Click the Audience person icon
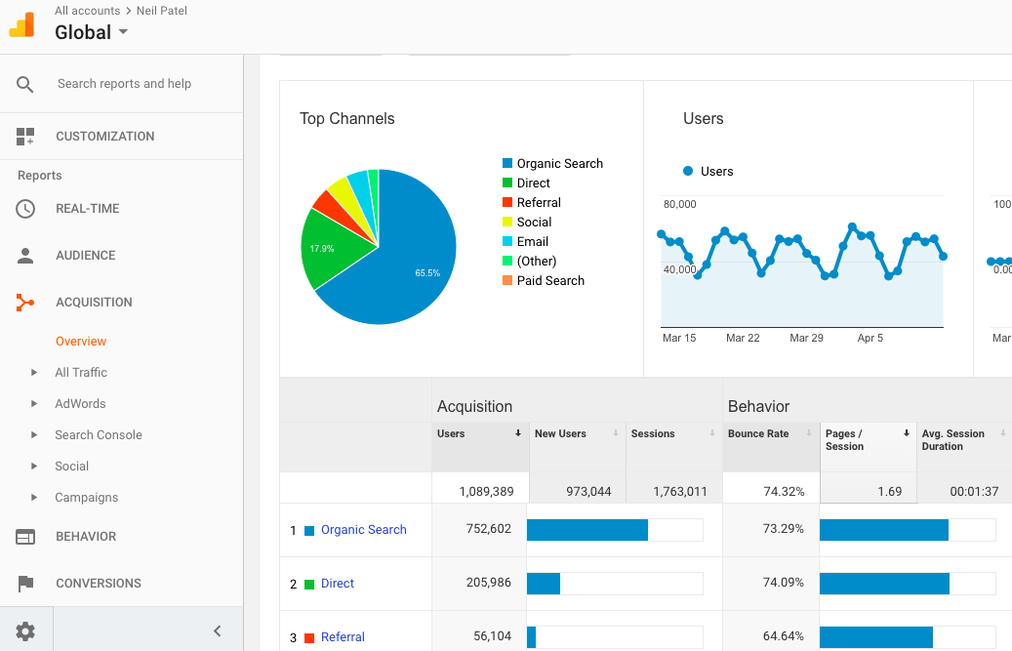Screen dimensions: 1012x651 point(25,256)
